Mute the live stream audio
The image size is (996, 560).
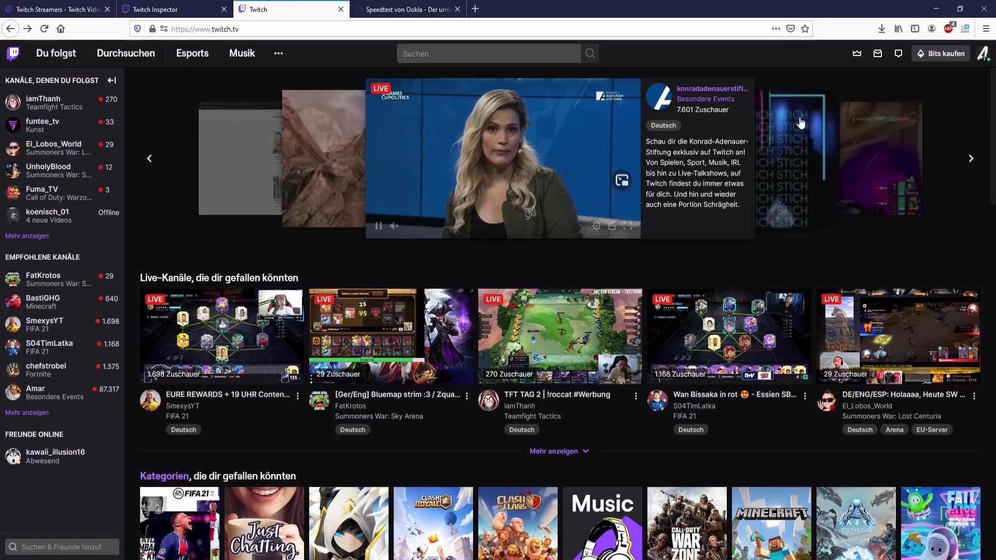(x=395, y=226)
